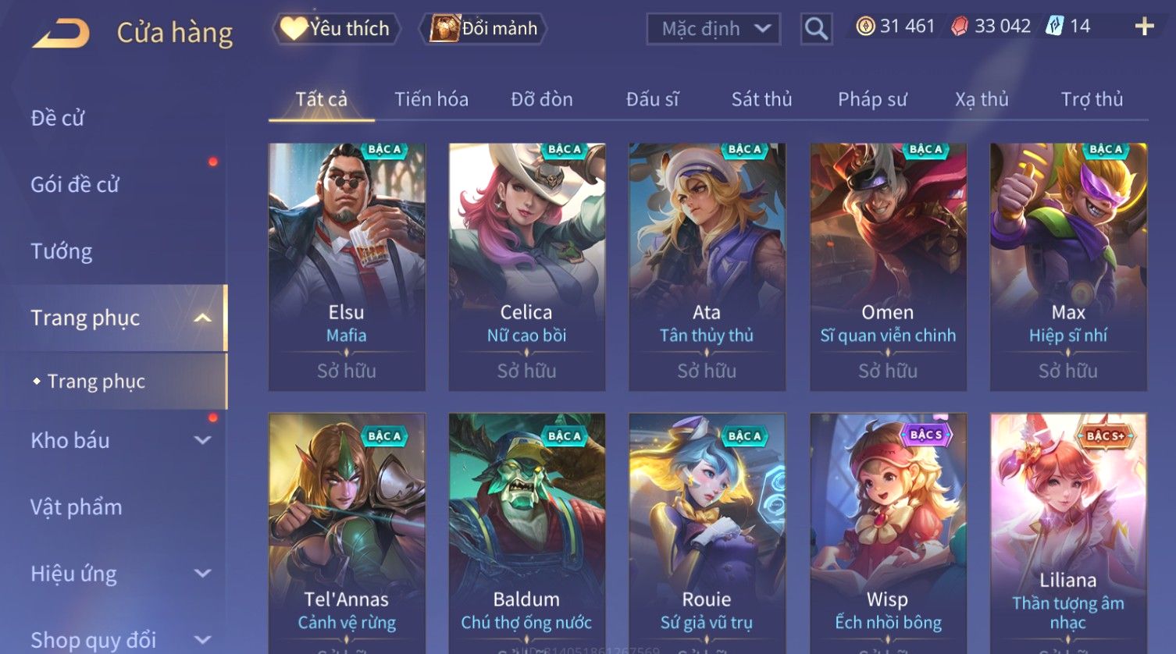Switch to the Pháp sư tab
Image resolution: width=1176 pixels, height=654 pixels.
(x=872, y=99)
